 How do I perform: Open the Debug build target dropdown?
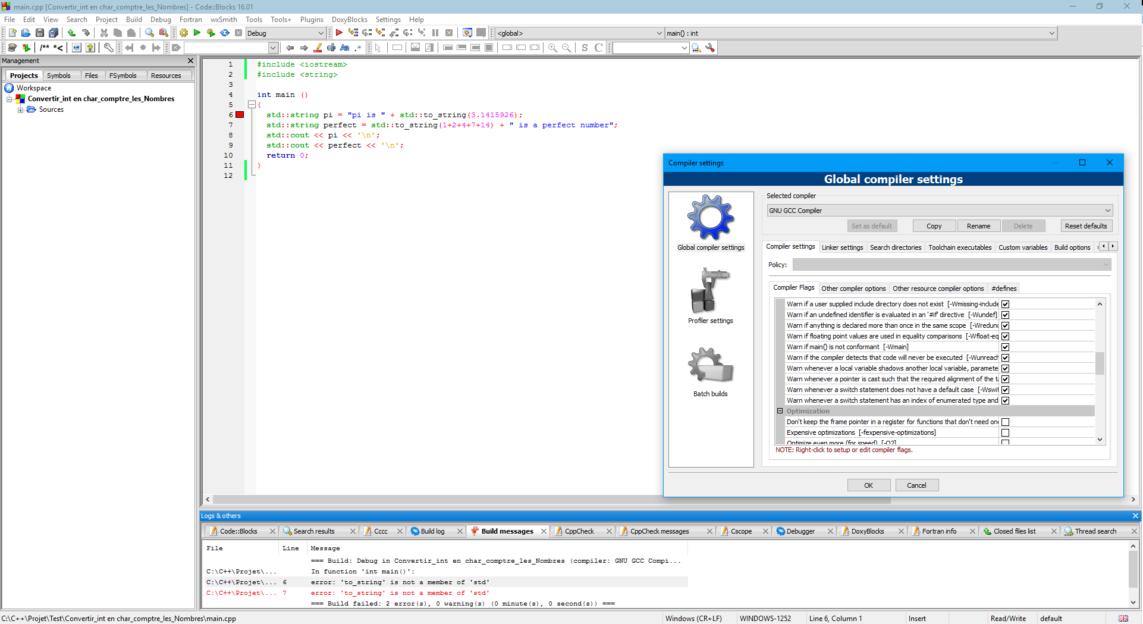coord(285,33)
